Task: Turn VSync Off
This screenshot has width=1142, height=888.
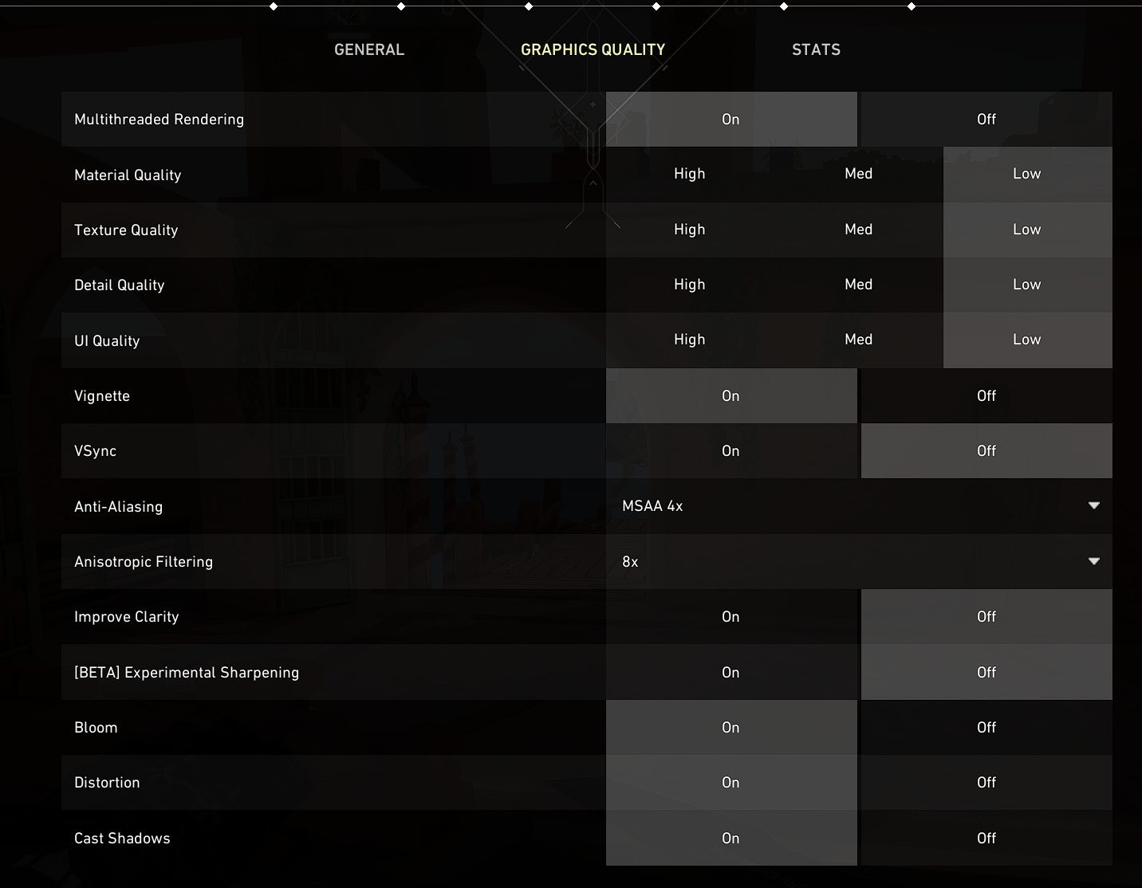Action: coord(986,451)
